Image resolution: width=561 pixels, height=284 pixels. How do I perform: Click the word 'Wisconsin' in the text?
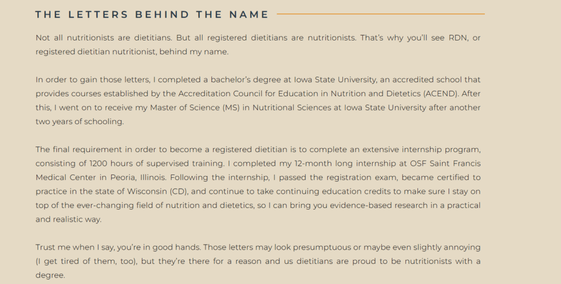click(x=147, y=192)
